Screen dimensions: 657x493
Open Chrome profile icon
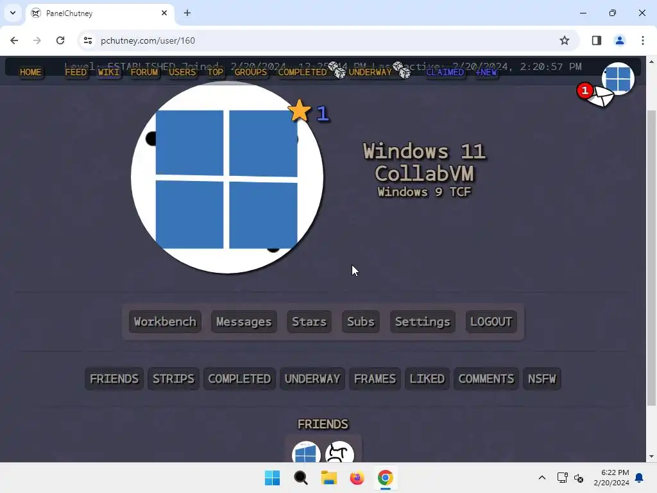(619, 40)
